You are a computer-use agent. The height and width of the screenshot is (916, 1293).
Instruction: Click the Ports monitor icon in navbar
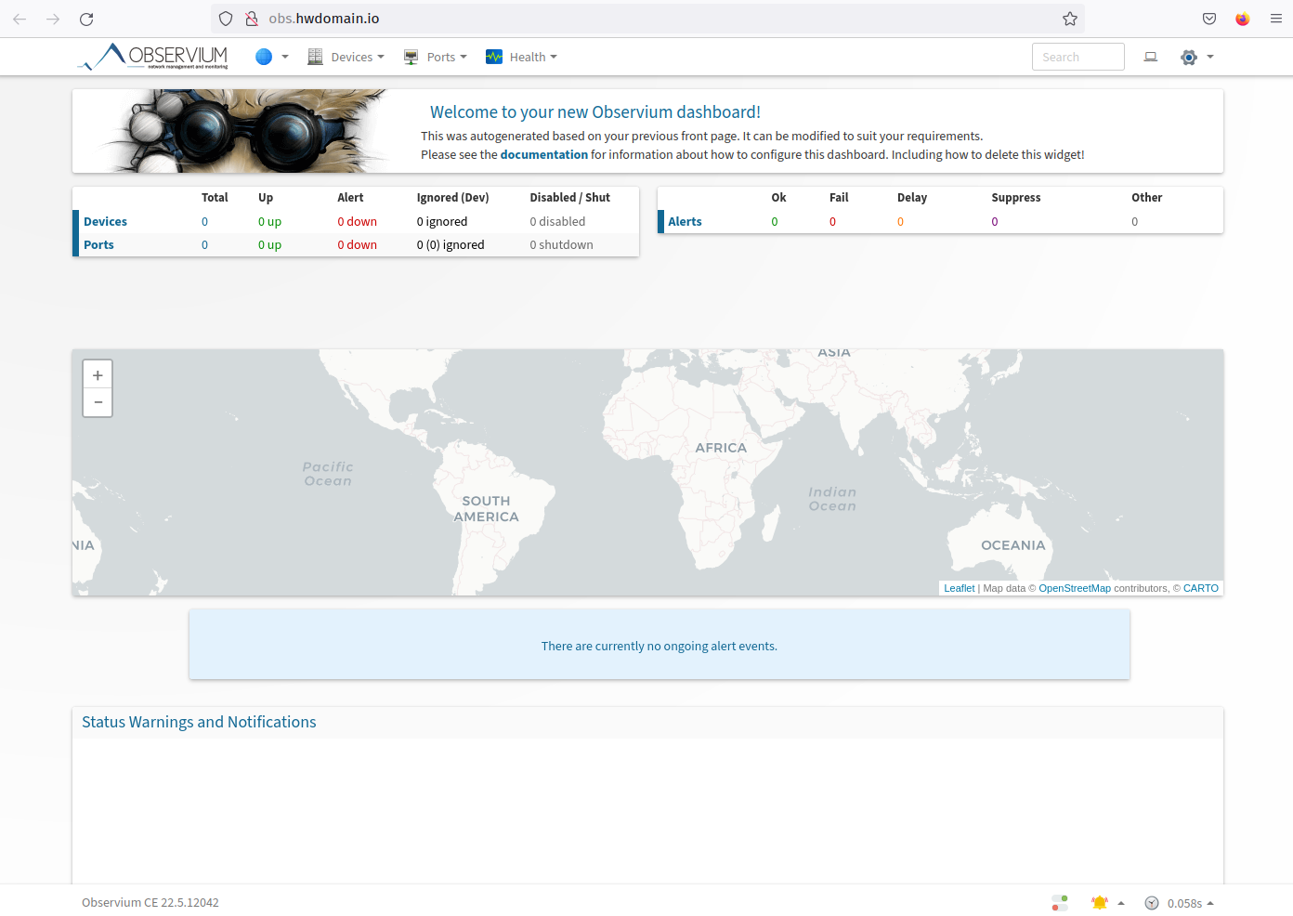[411, 57]
